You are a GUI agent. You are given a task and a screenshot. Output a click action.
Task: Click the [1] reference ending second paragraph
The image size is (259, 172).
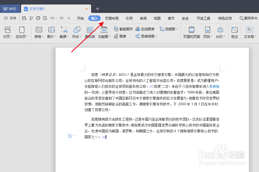104,137
